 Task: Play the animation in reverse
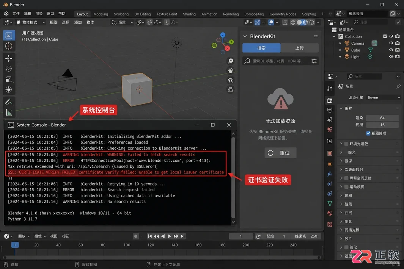163,236
